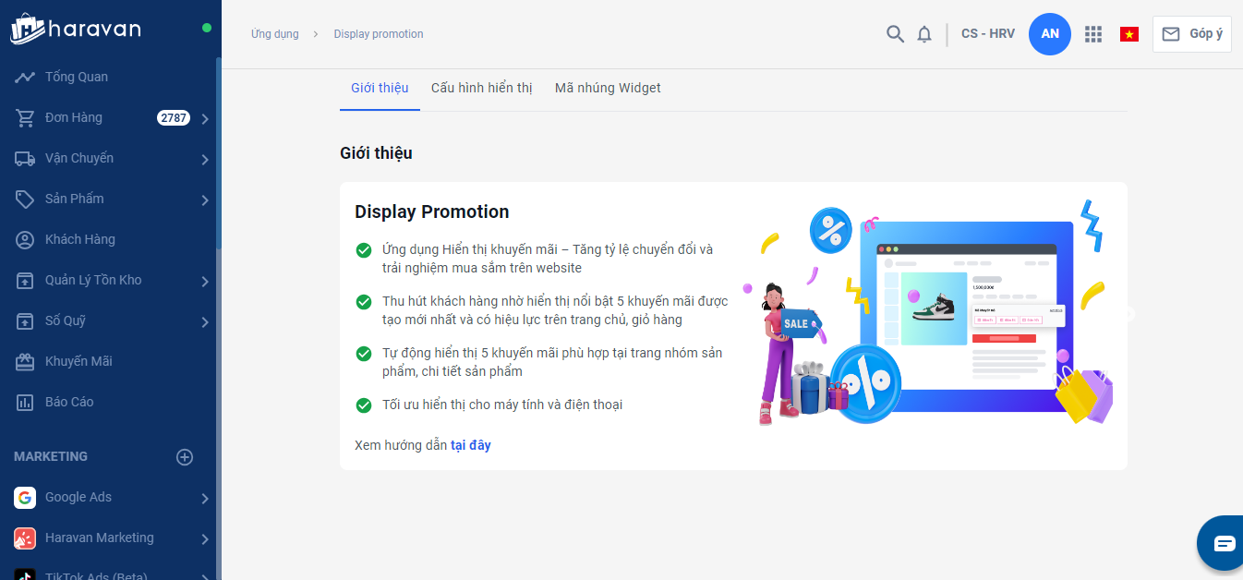
Task: Click the Sổ Quỹ icon
Action: 25,320
